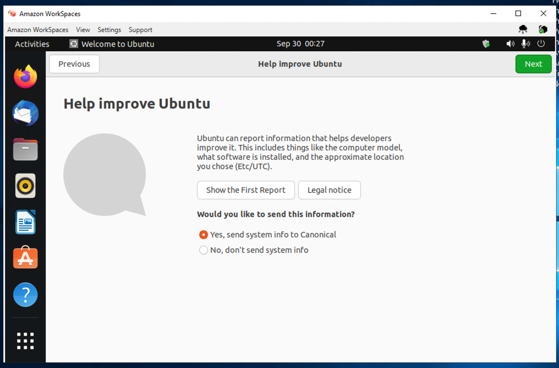Open the Settings menu in WorkSpaces
This screenshot has width=559, height=368.
coord(109,30)
